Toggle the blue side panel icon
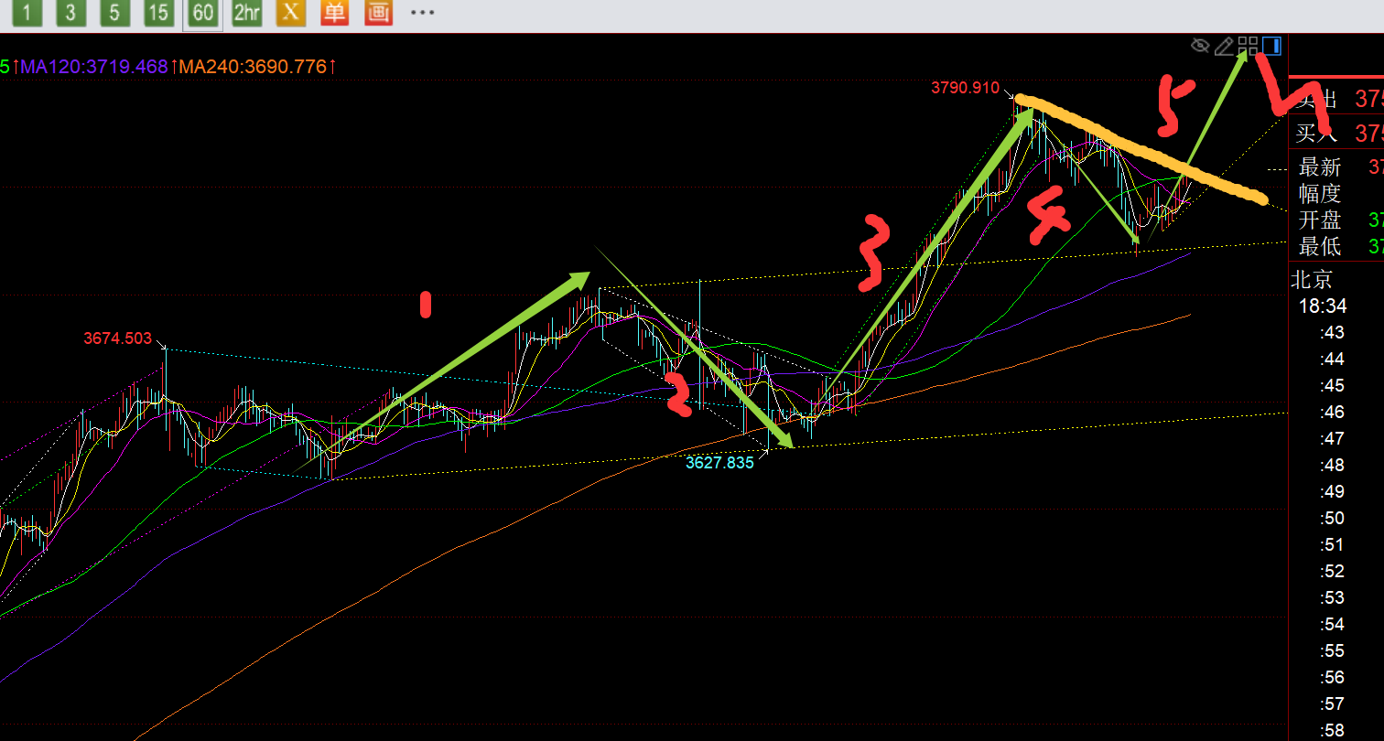Image resolution: width=1384 pixels, height=741 pixels. (x=1271, y=45)
